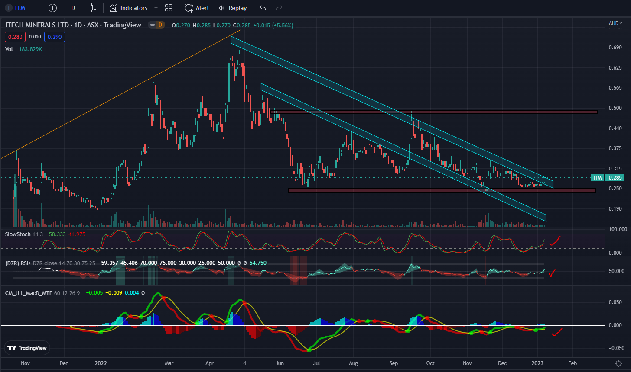Select the Vol volume indicator legend

click(x=9, y=49)
